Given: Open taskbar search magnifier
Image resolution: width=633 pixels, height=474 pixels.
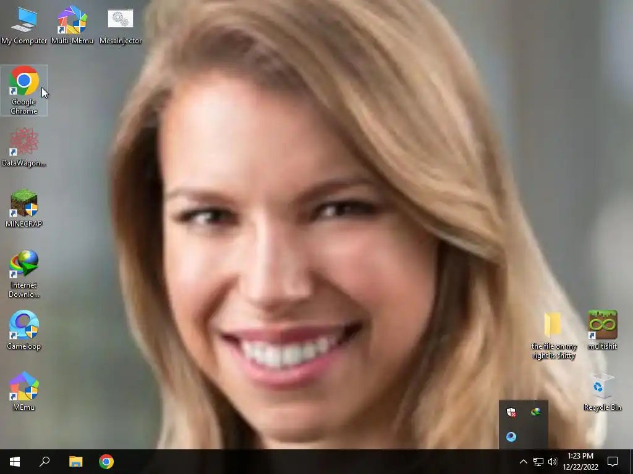Looking at the screenshot, I should [45, 462].
